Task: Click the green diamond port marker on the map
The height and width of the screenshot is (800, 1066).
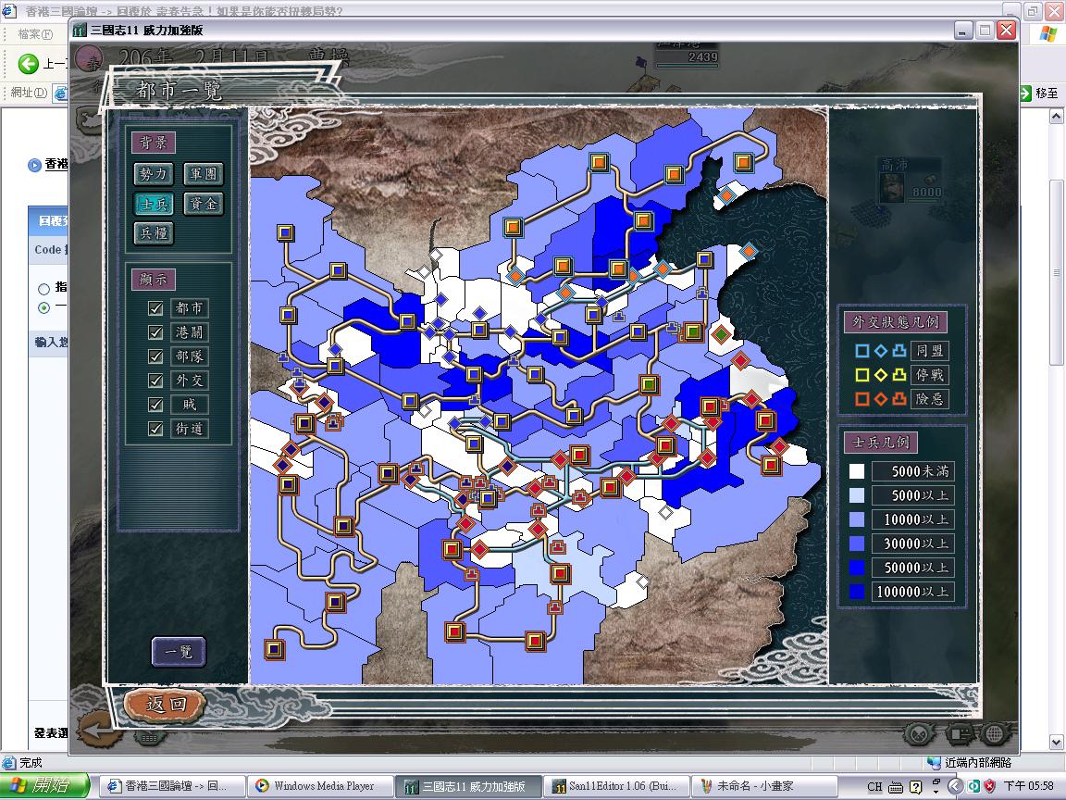Action: (721, 334)
